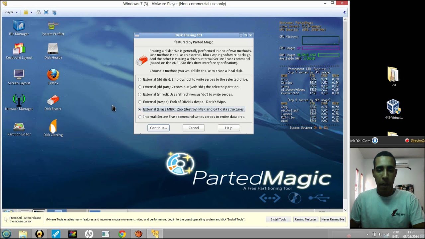This screenshot has height=239, width=425.
Task: Open the cd folder on host desktop
Action: (393, 77)
